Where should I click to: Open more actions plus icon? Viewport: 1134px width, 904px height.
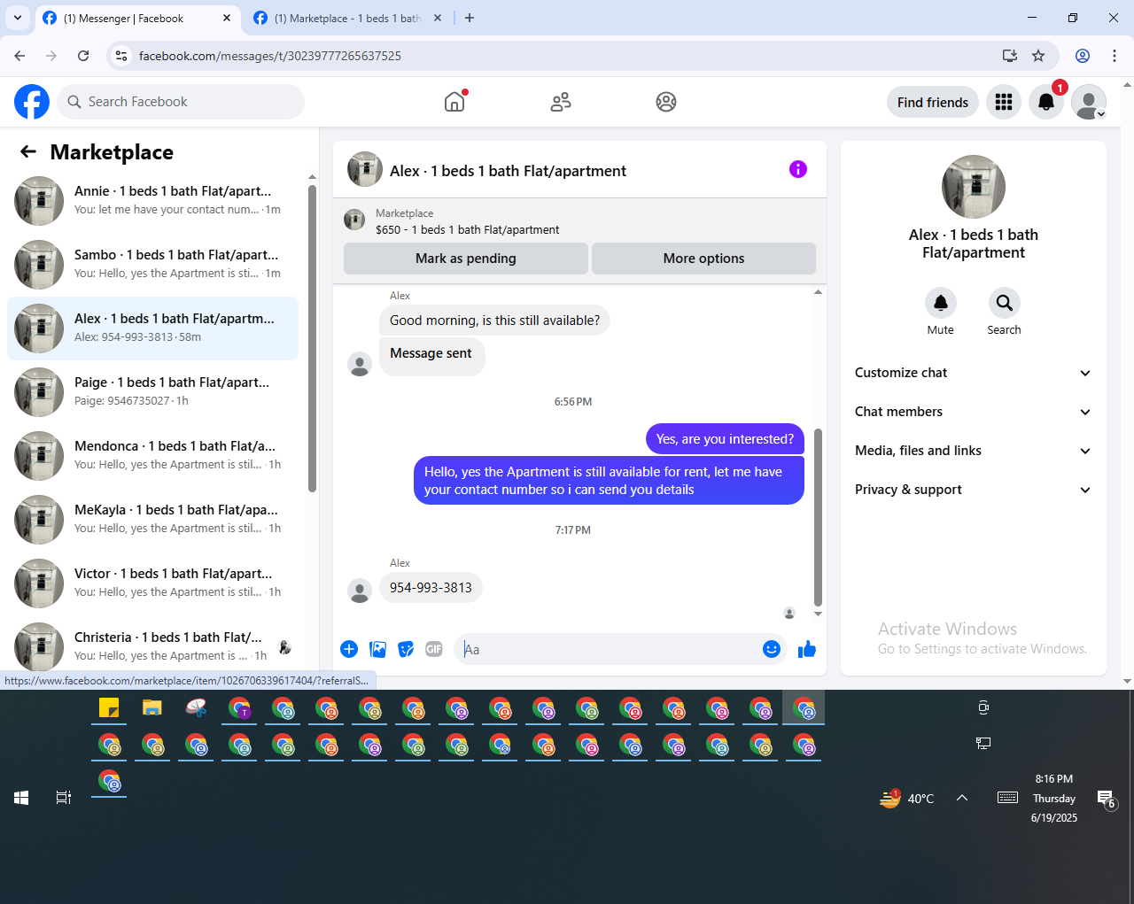coord(349,649)
